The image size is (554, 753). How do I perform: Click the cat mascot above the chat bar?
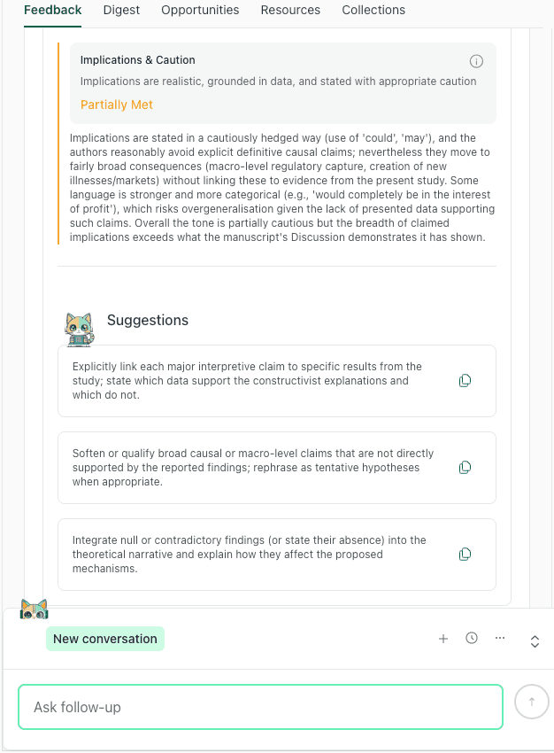point(34,609)
